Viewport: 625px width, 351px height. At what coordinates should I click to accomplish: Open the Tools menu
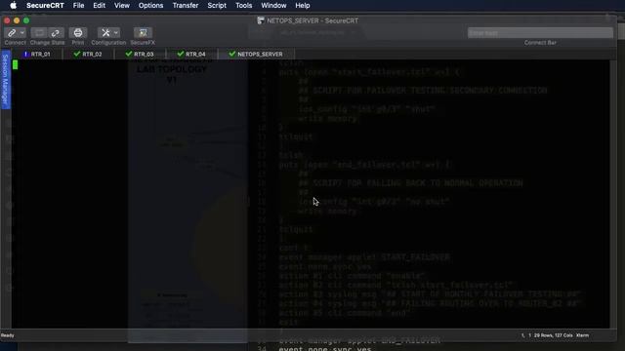point(243,6)
